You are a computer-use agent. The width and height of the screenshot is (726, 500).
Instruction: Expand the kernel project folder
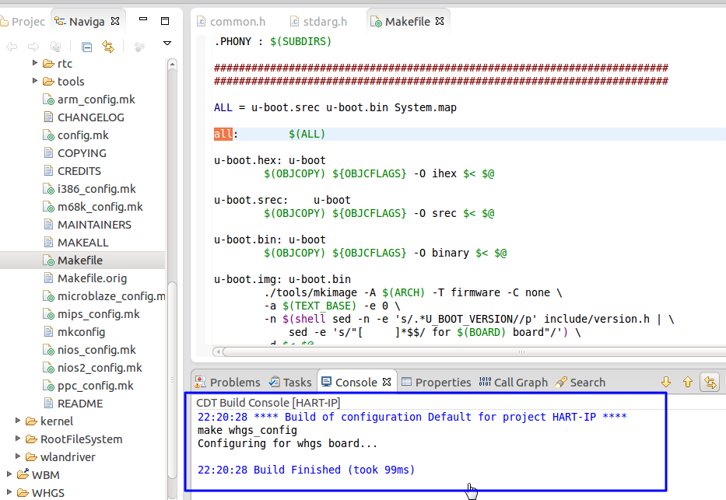[19, 421]
